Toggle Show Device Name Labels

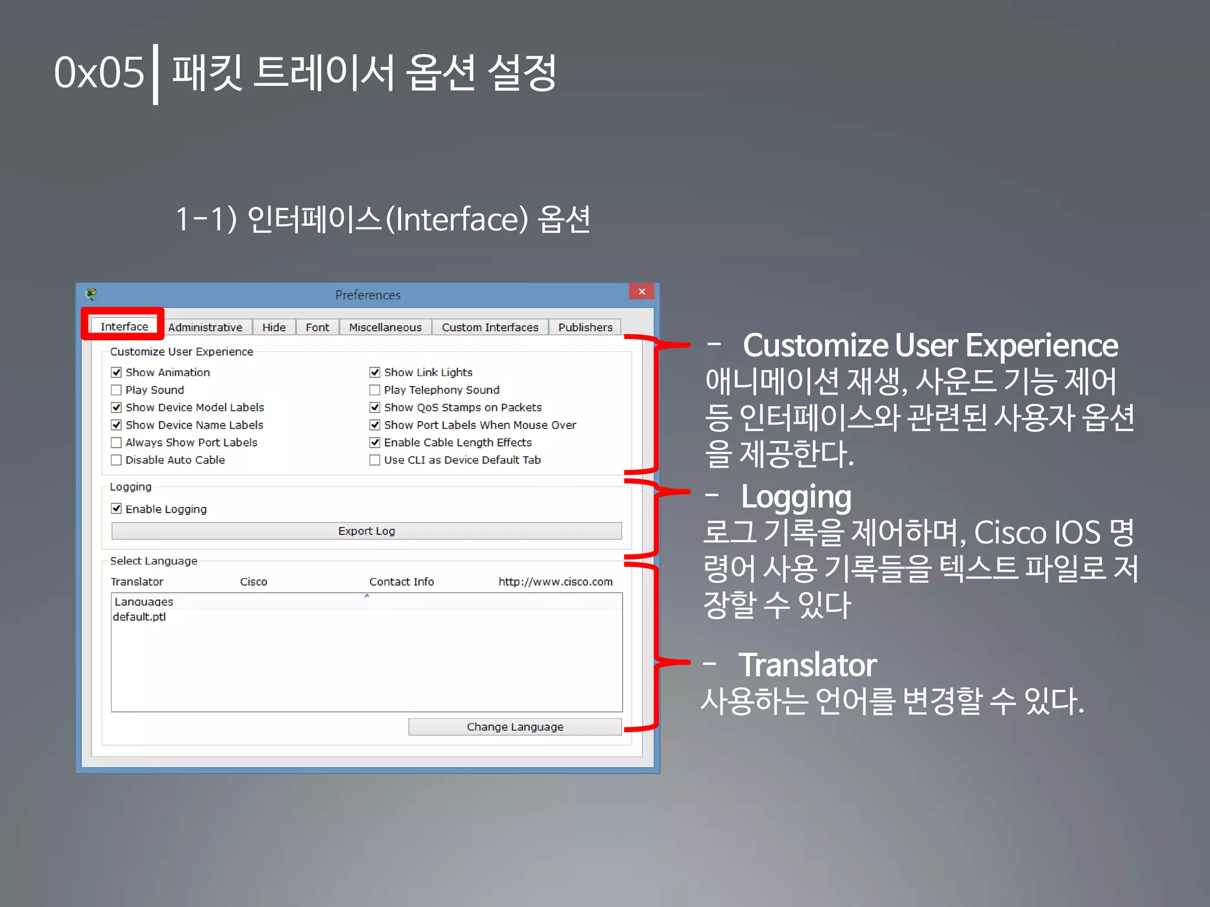116,425
